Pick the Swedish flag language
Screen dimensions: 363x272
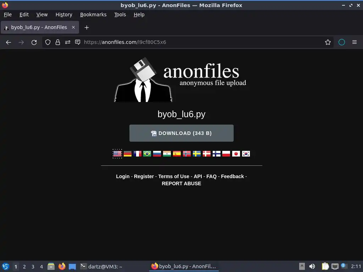(x=197, y=154)
